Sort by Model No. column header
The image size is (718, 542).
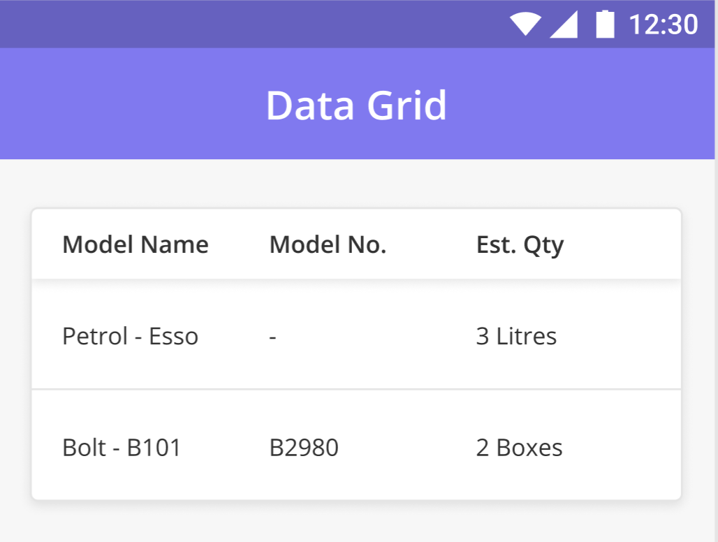(328, 244)
